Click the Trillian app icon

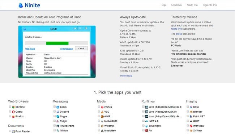click(x=58, y=130)
